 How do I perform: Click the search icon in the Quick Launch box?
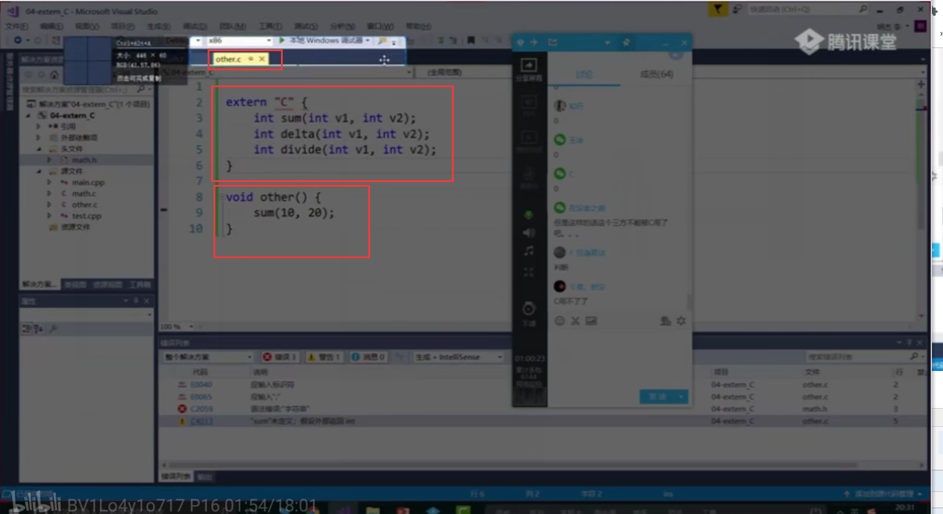click(x=863, y=9)
